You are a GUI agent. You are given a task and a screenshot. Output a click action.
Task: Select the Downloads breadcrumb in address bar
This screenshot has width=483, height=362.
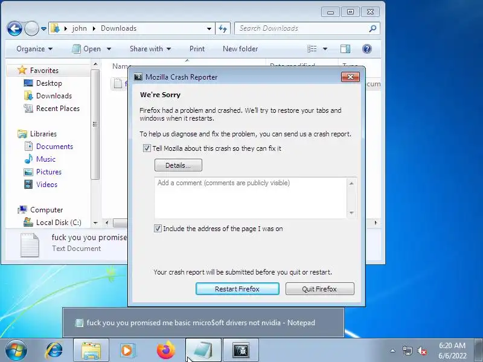[118, 28]
